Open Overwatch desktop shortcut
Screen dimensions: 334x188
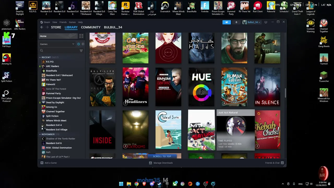(165, 7)
